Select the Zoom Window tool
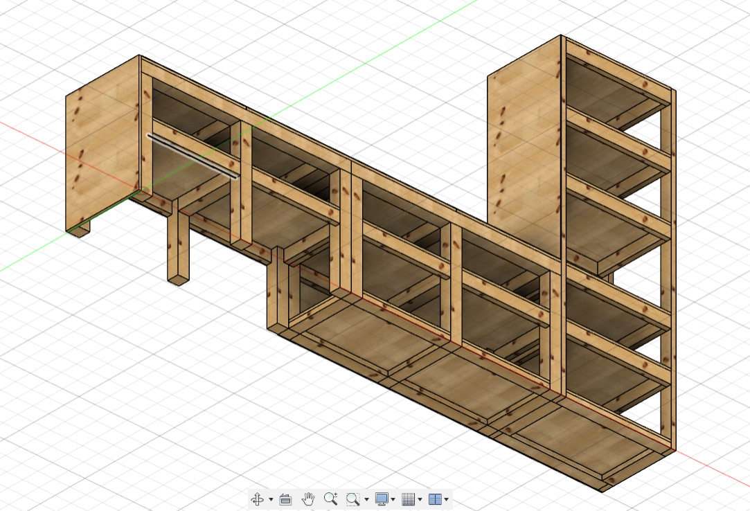 pyautogui.click(x=352, y=498)
